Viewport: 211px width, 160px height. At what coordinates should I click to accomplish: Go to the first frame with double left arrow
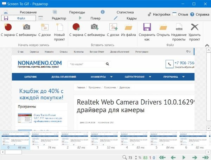pos(162,157)
